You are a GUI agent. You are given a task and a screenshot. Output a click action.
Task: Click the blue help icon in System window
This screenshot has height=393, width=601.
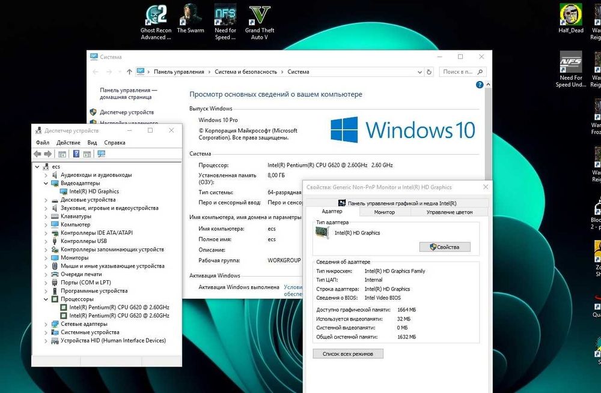(x=479, y=85)
